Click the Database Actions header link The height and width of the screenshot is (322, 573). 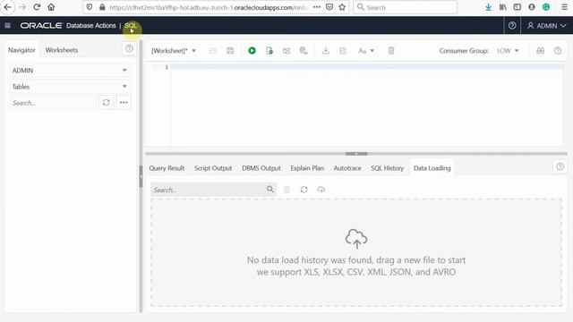(91, 26)
